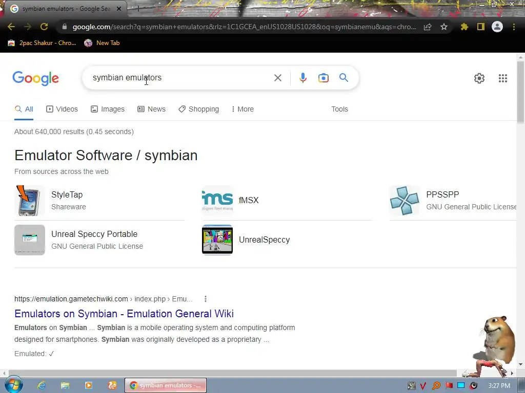Open Emulators on Symbian wiki result

point(124,314)
